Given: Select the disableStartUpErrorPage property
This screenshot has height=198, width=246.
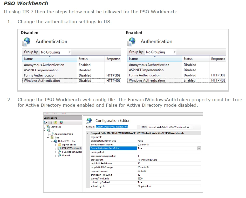Looking at the screenshot, I should click(103, 141).
